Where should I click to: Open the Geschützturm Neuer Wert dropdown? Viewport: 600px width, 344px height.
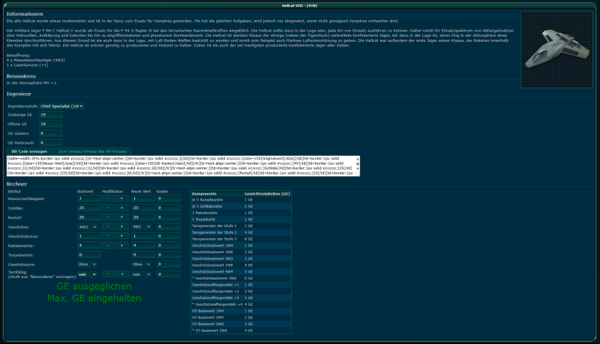click(x=142, y=264)
